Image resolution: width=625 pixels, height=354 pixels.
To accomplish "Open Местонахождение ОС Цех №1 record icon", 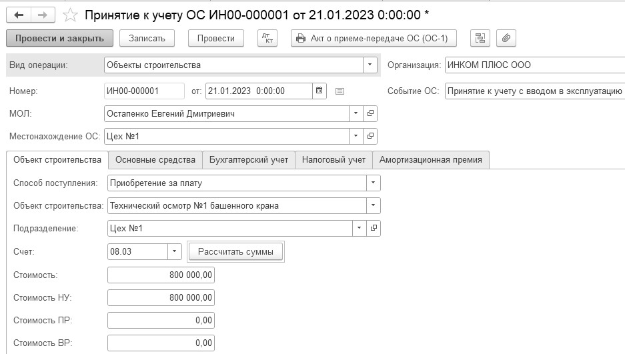I will point(370,136).
